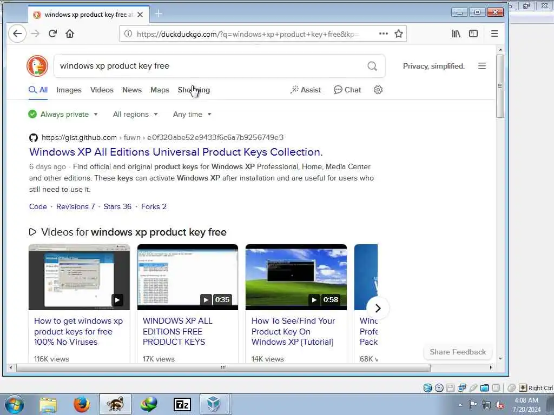Toggle the Firefox sidebar icon
The image size is (554, 415).
point(473,34)
